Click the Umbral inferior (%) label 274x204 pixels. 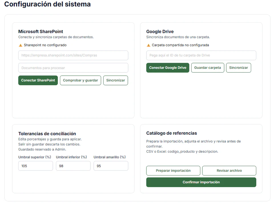[71, 157]
